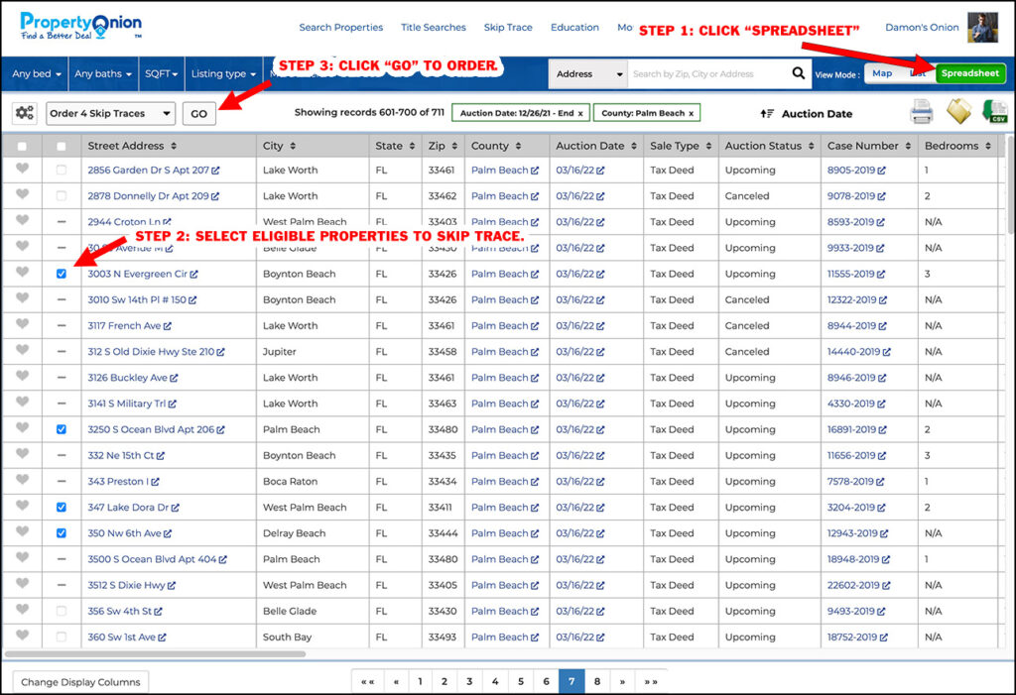Click sort arrows on Bedrooms column
Screen dimensions: 1016x695
click(x=987, y=146)
